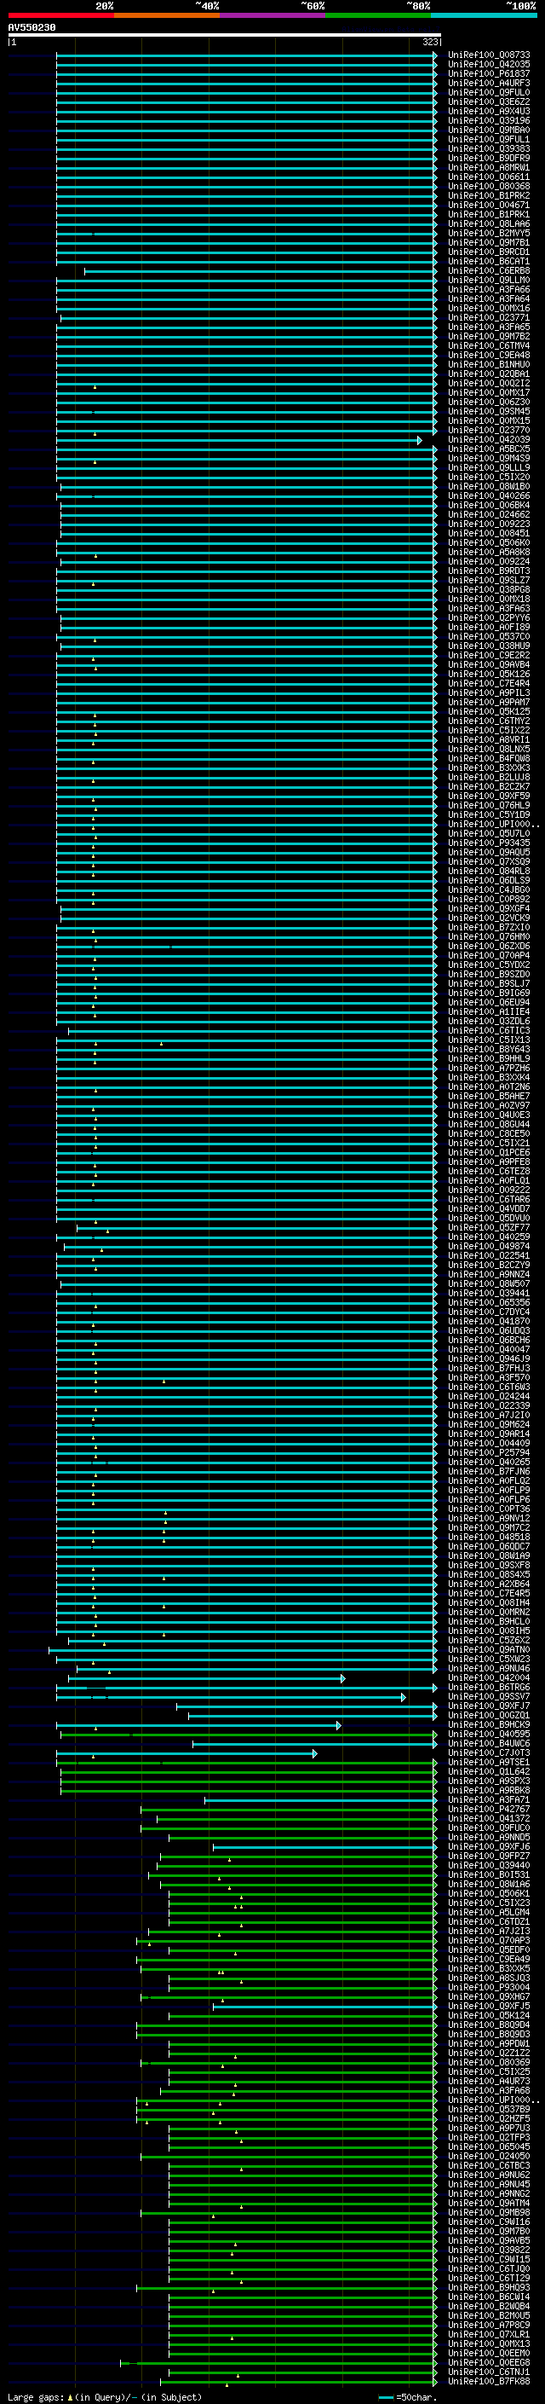Click hit label UniRef100_Q9XFJ5
This screenshot has height=2404, width=545.
pos(489,2007)
